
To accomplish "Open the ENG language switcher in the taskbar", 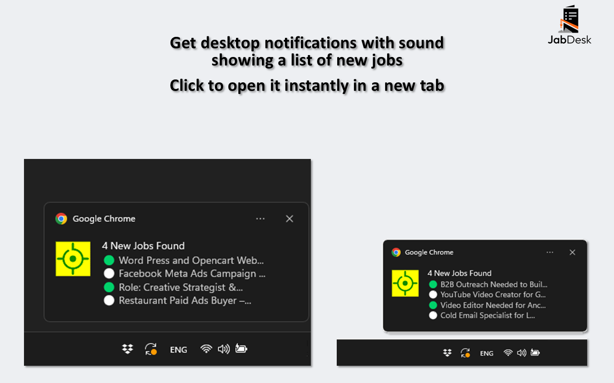I will point(178,349).
